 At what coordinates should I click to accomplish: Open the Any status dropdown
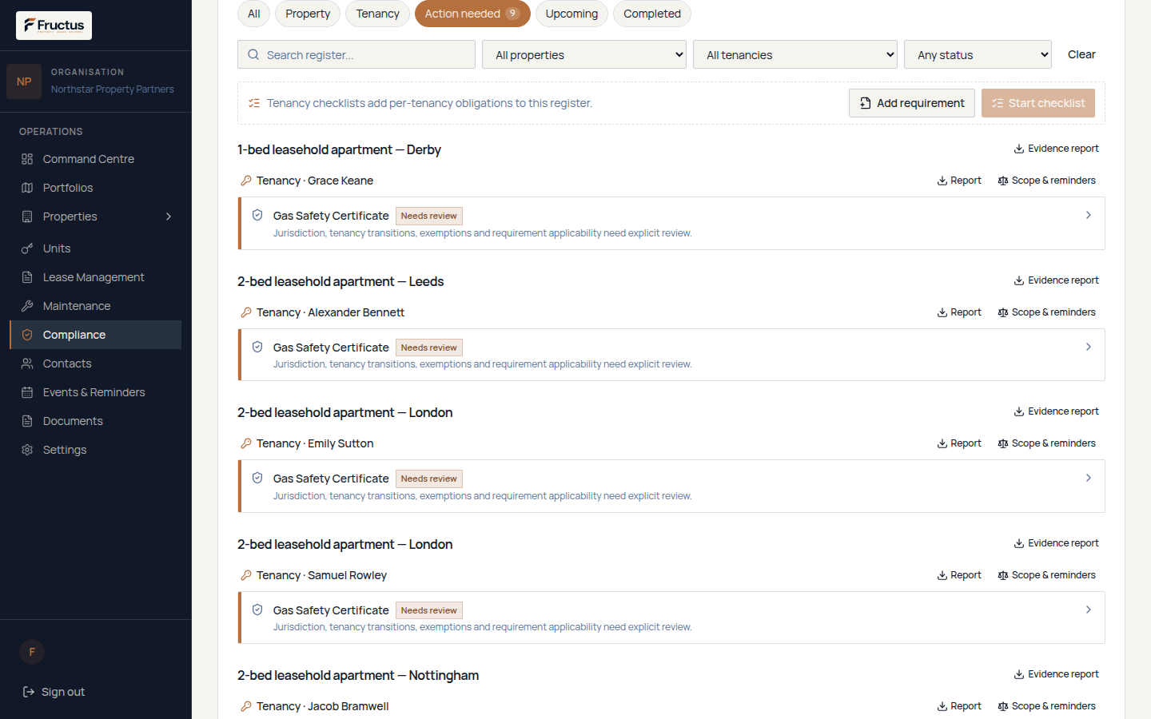[x=978, y=54]
